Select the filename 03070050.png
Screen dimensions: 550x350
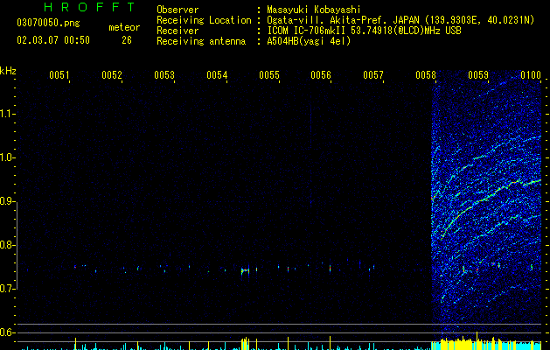(48, 23)
